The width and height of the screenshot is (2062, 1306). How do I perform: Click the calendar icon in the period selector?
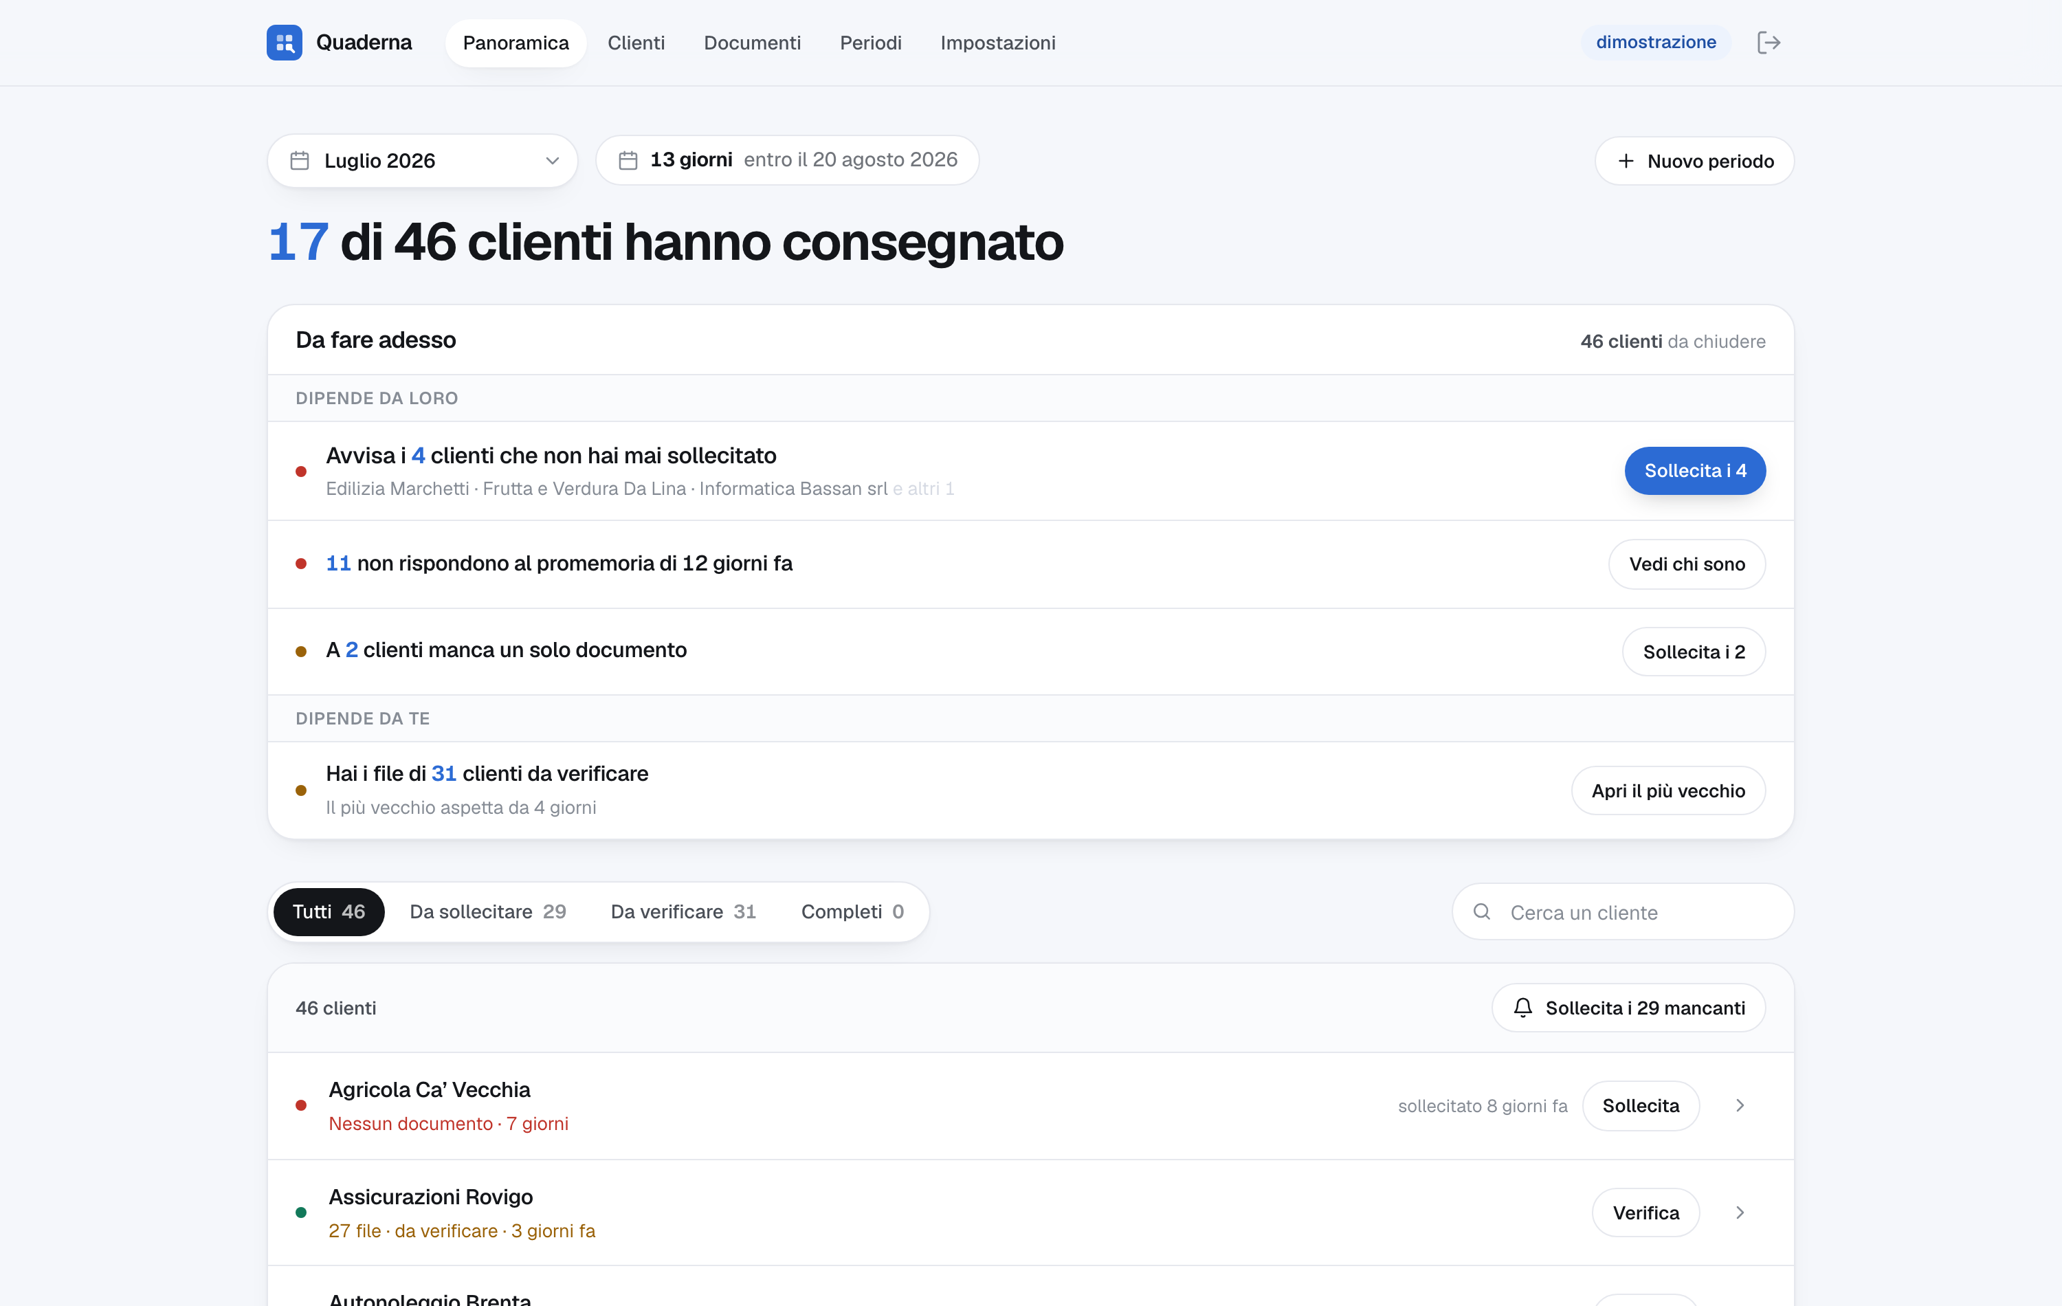pyautogui.click(x=300, y=160)
